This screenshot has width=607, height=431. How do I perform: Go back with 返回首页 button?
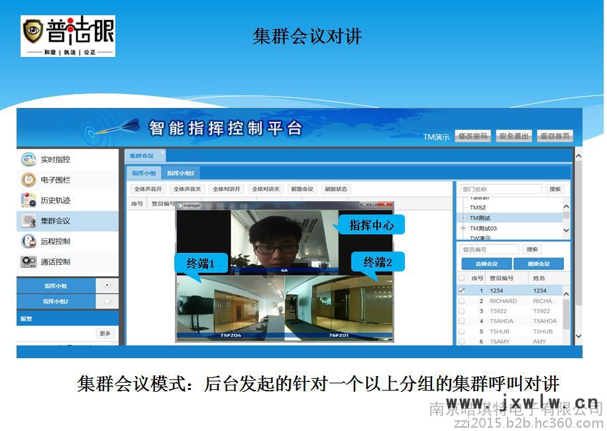click(555, 136)
